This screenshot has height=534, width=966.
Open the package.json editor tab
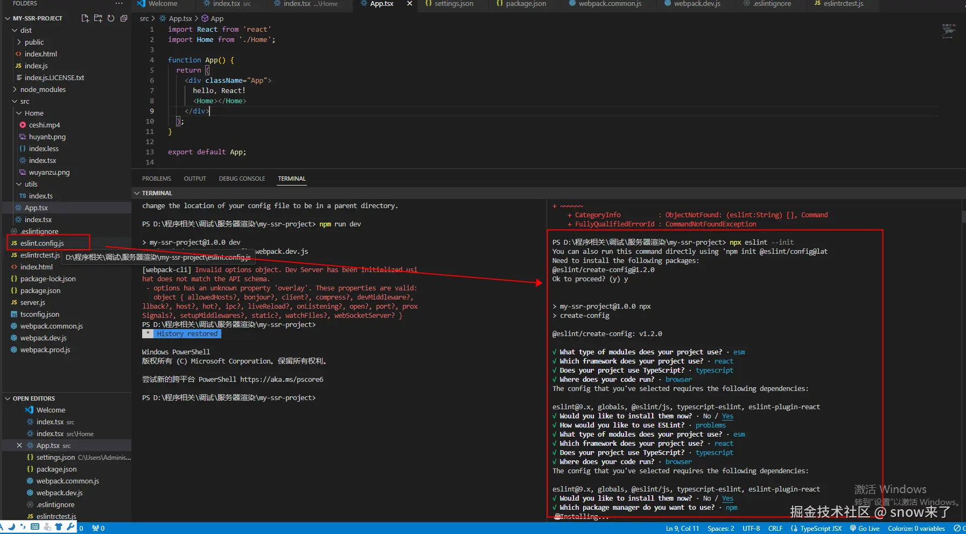(x=521, y=4)
